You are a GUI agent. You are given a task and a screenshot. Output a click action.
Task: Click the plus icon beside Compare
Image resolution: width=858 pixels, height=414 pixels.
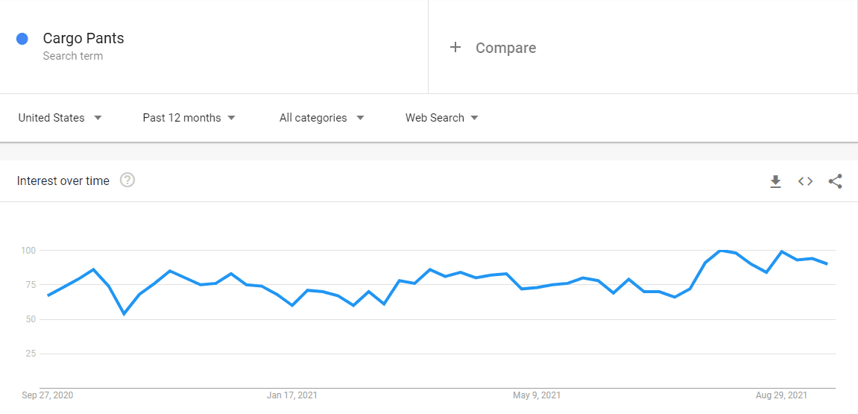click(x=455, y=48)
